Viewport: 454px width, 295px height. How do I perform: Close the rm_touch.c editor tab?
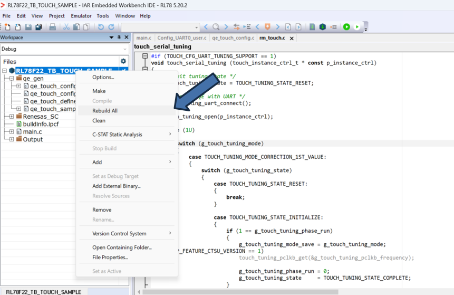click(x=292, y=39)
